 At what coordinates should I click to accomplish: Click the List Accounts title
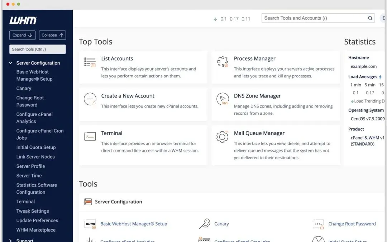click(117, 58)
